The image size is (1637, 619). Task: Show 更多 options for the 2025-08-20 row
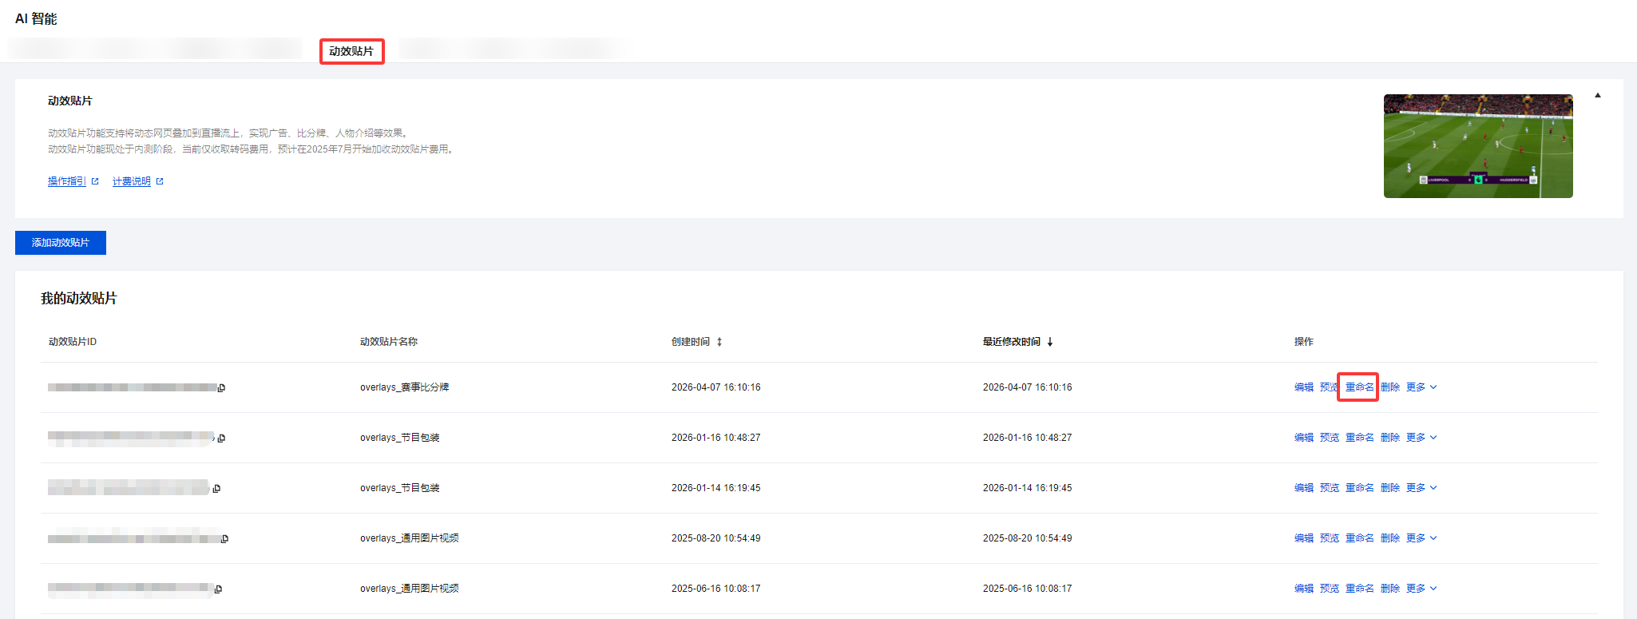click(x=1421, y=538)
